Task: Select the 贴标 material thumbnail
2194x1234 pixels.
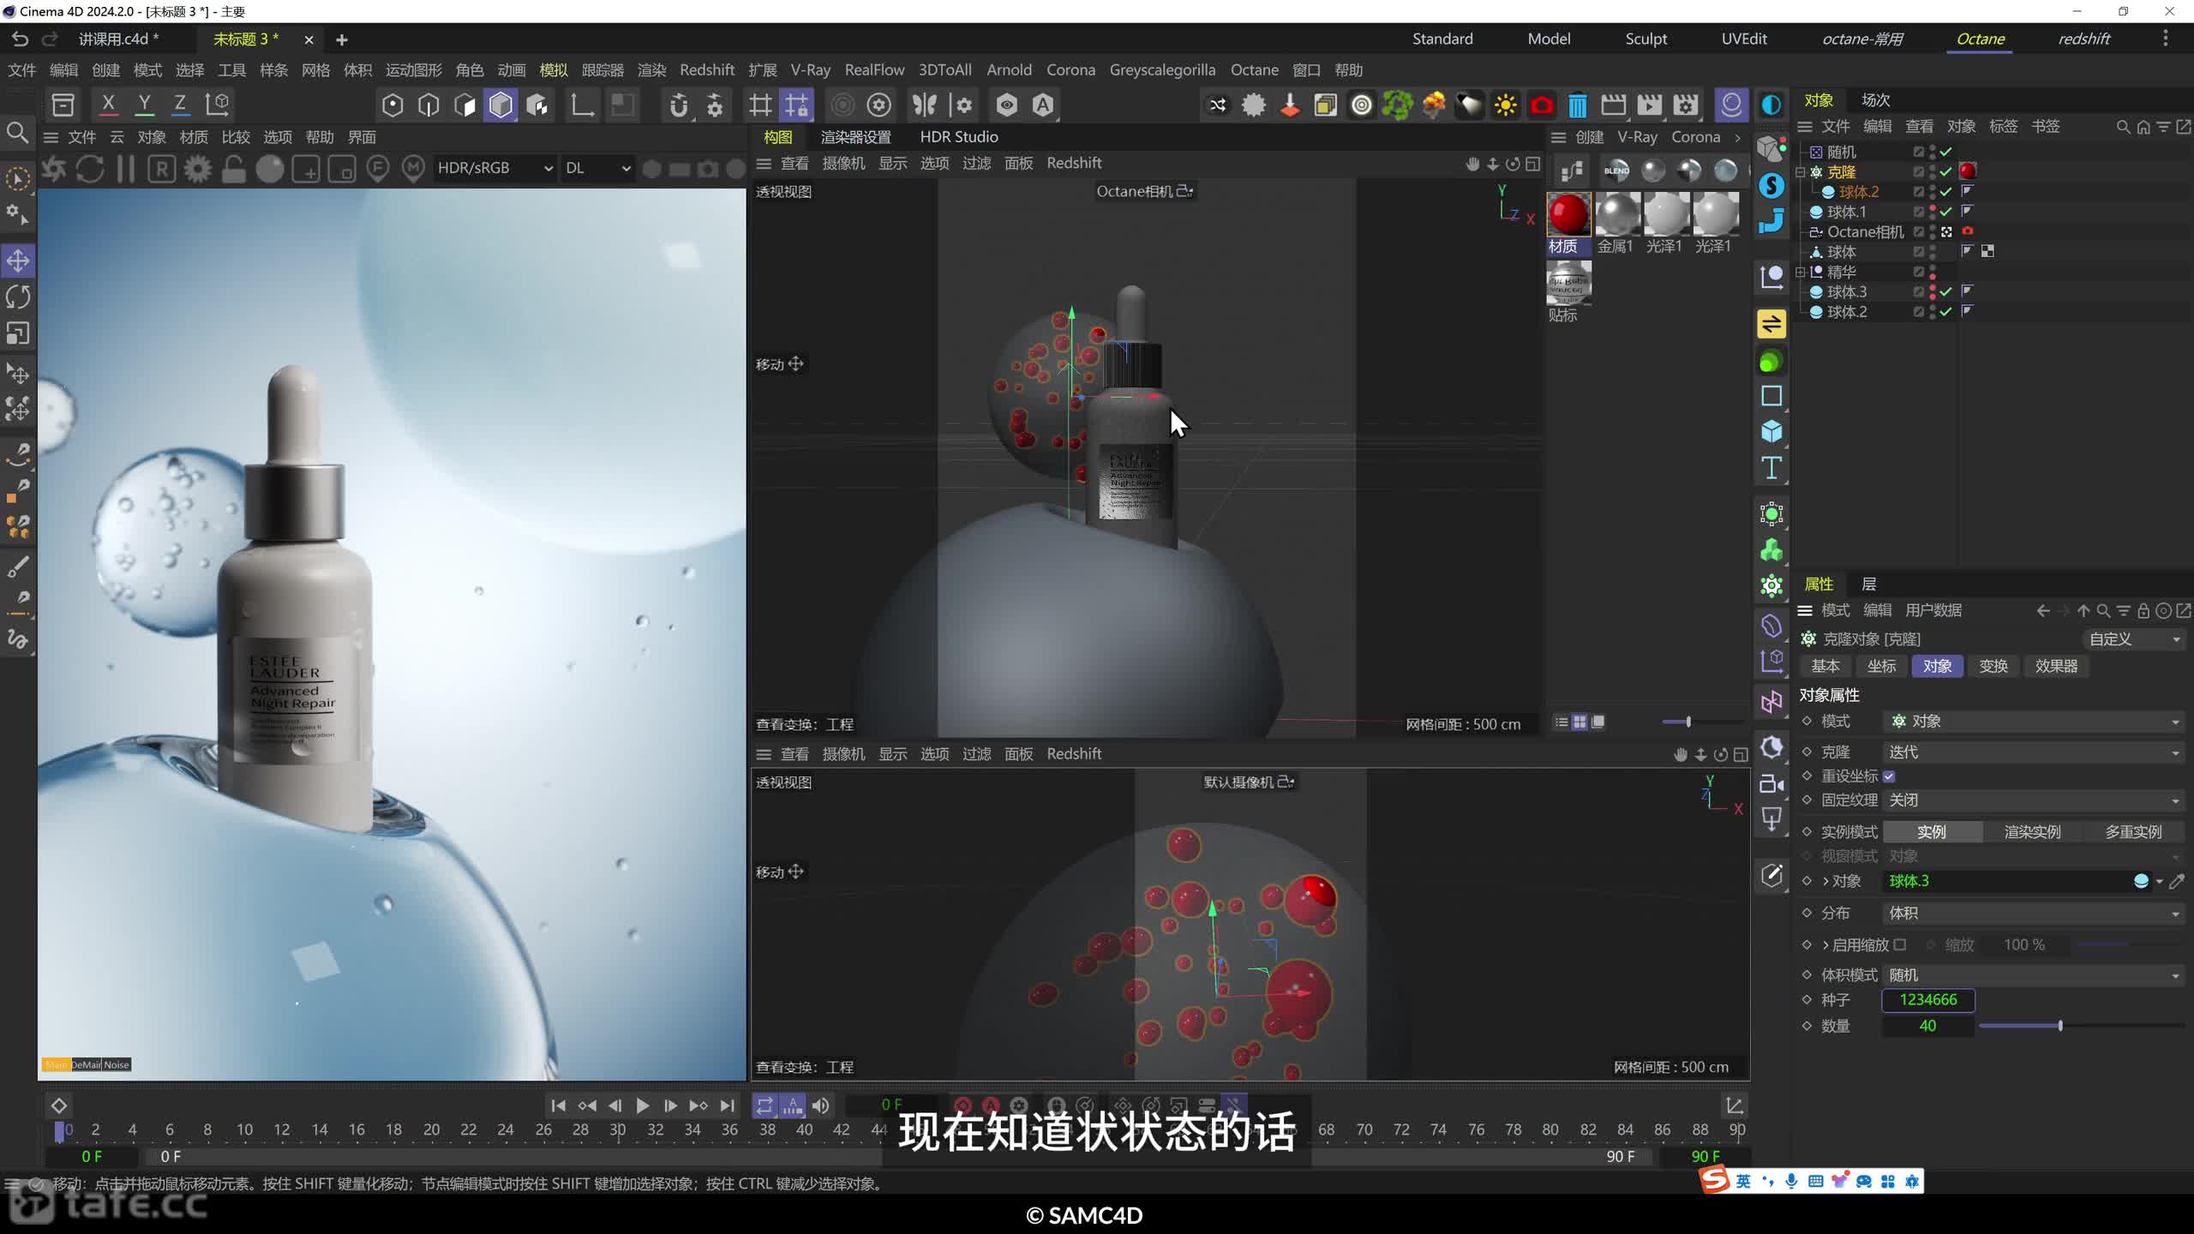Action: [1568, 283]
